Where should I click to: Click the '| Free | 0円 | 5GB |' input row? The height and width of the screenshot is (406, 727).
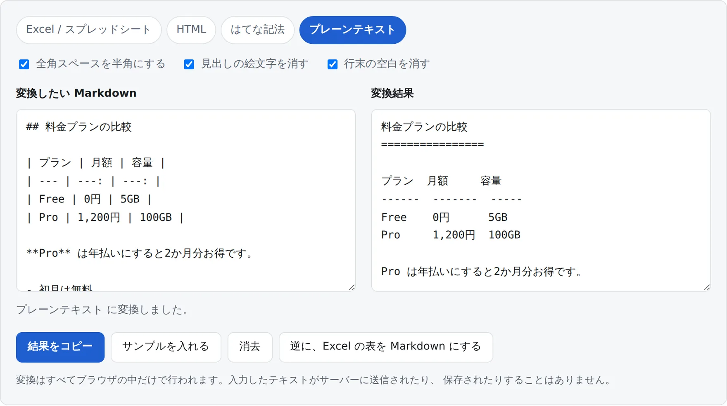89,199
